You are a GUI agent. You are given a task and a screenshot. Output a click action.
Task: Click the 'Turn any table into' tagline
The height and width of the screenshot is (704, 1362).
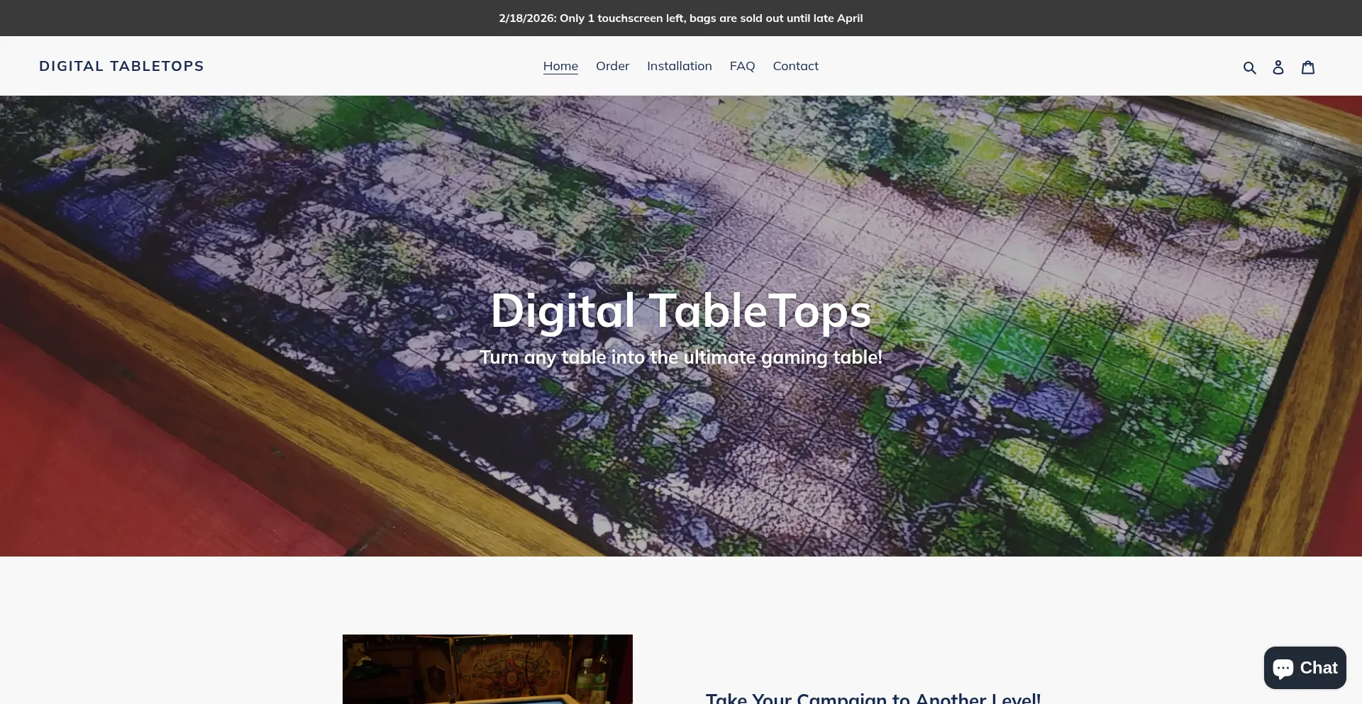pyautogui.click(x=681, y=357)
